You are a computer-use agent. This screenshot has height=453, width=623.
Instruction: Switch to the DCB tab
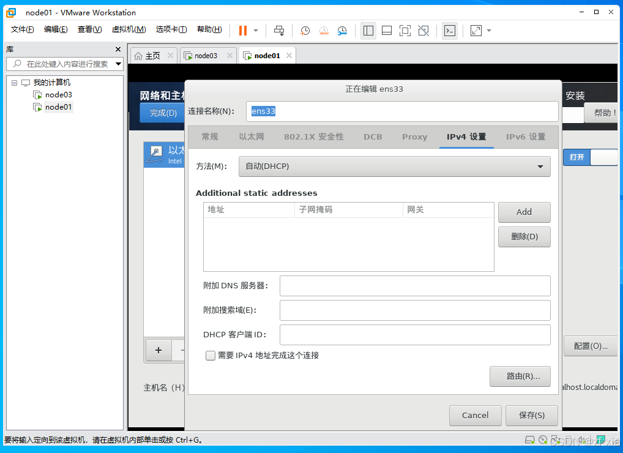(x=373, y=137)
